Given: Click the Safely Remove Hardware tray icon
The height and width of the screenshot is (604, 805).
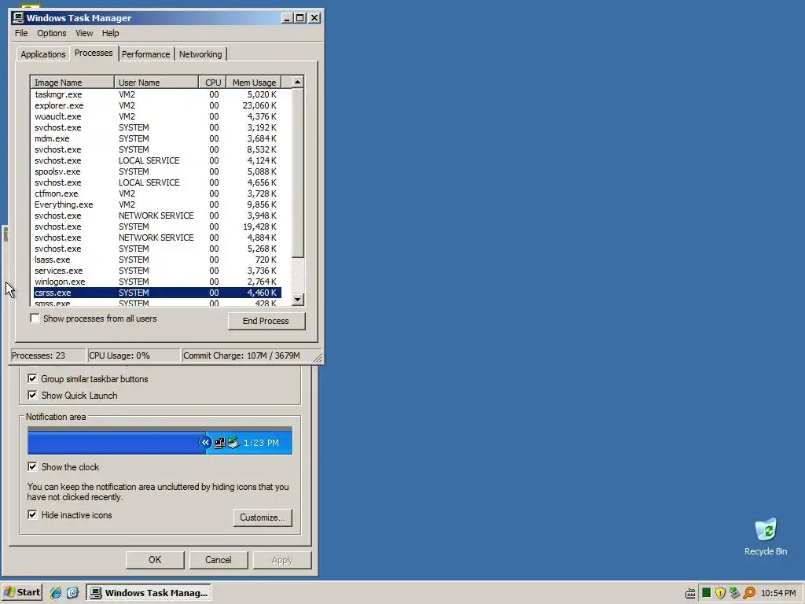Looking at the screenshot, I should click(x=734, y=593).
